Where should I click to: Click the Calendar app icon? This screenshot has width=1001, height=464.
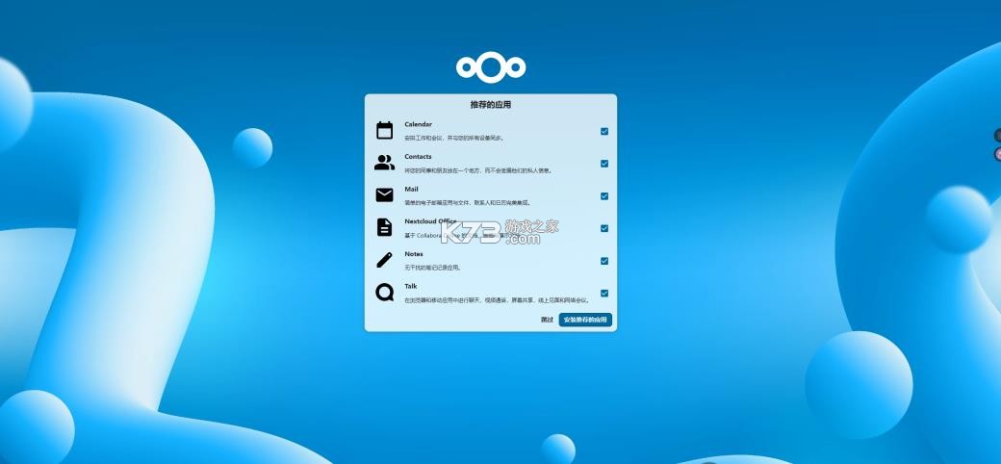(384, 130)
